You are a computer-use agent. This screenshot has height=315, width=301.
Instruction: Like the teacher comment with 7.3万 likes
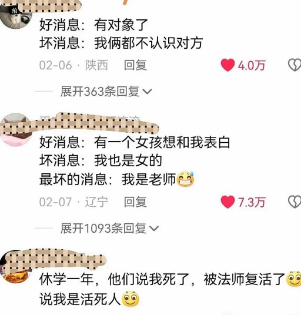(x=228, y=202)
